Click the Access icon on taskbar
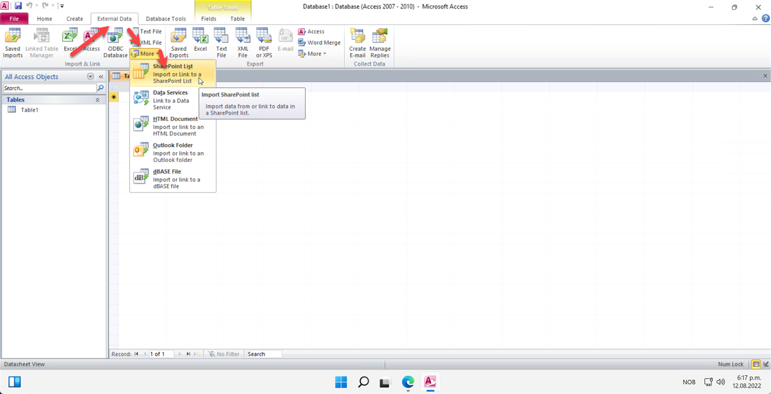The height and width of the screenshot is (394, 771). (430, 382)
